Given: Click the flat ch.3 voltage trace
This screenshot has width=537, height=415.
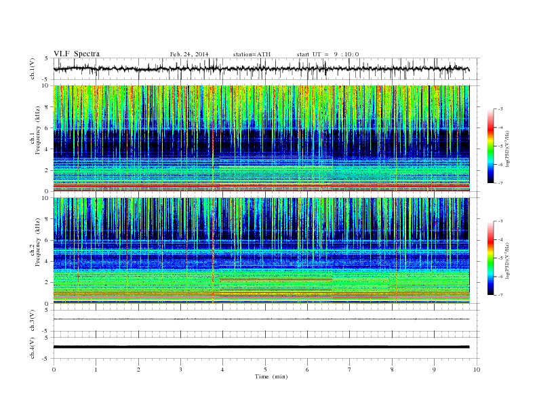Looking at the screenshot, I should click(261, 319).
